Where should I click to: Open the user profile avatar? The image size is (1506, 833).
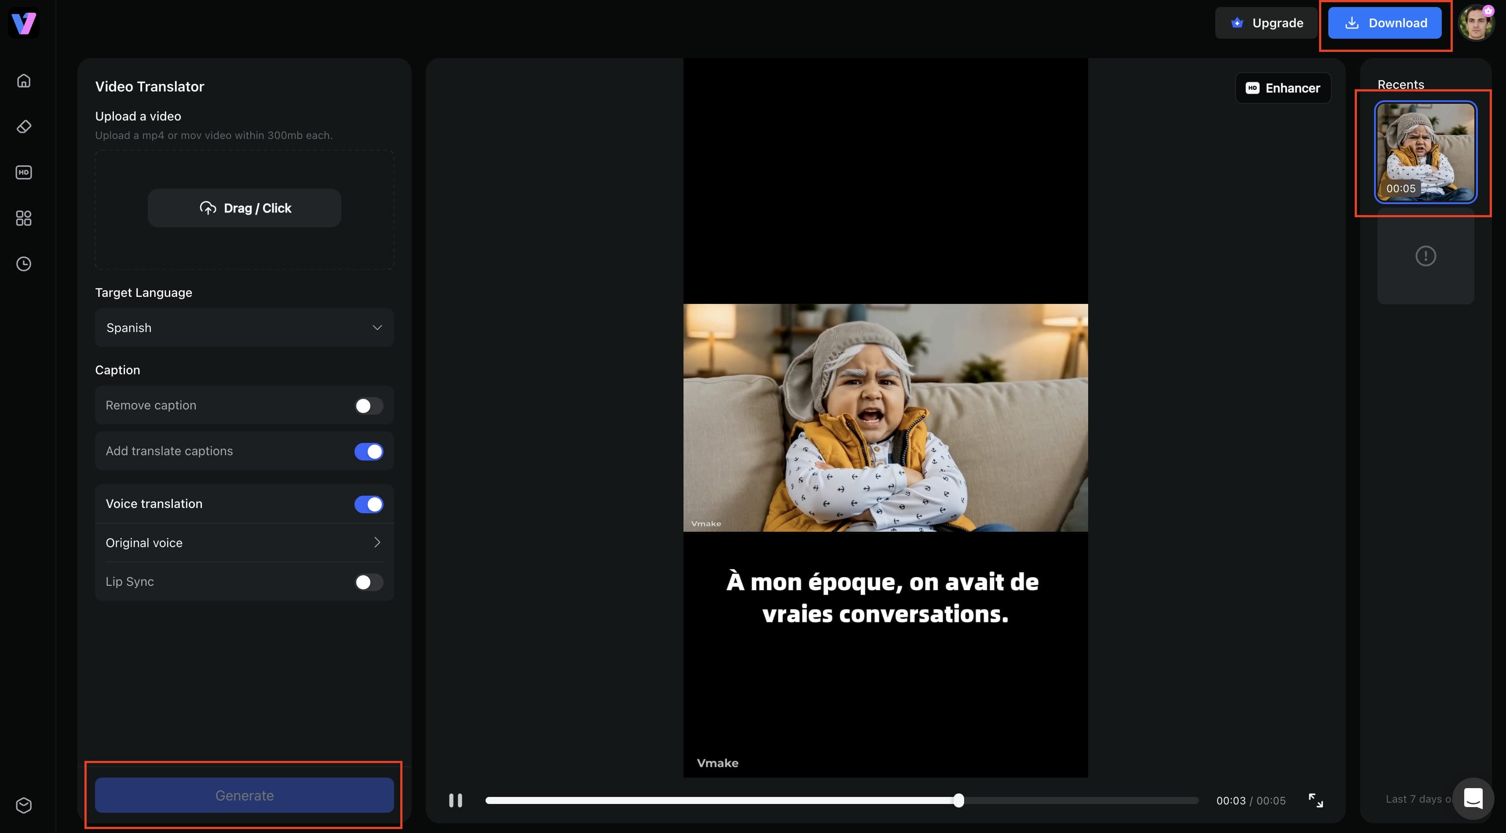(1476, 23)
